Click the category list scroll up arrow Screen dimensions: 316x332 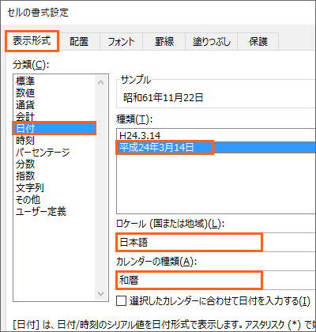(x=100, y=82)
